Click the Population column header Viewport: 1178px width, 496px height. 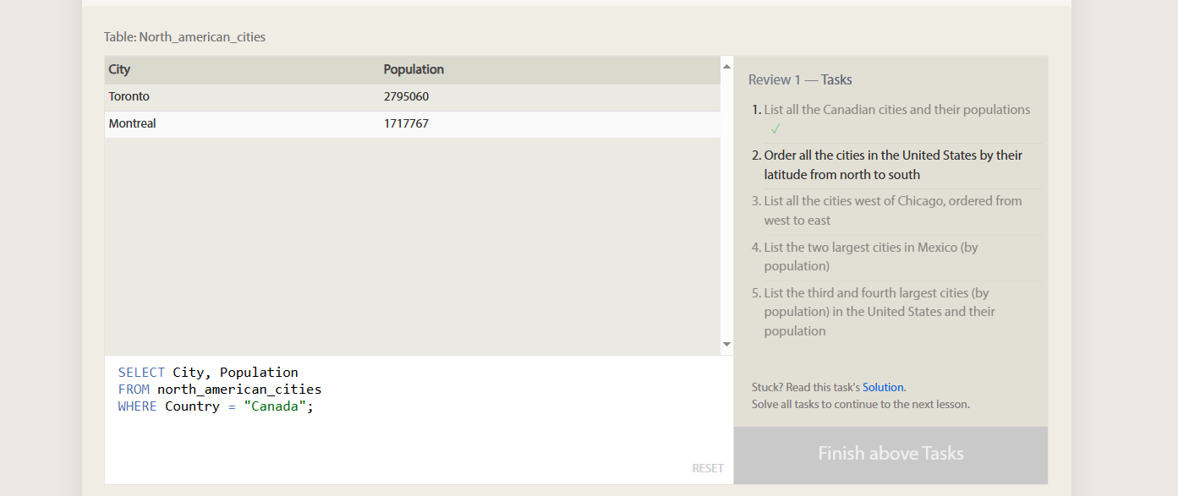414,69
